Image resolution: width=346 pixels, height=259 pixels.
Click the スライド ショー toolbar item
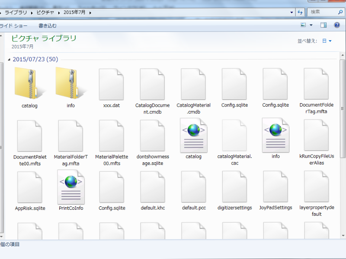pyautogui.click(x=14, y=26)
